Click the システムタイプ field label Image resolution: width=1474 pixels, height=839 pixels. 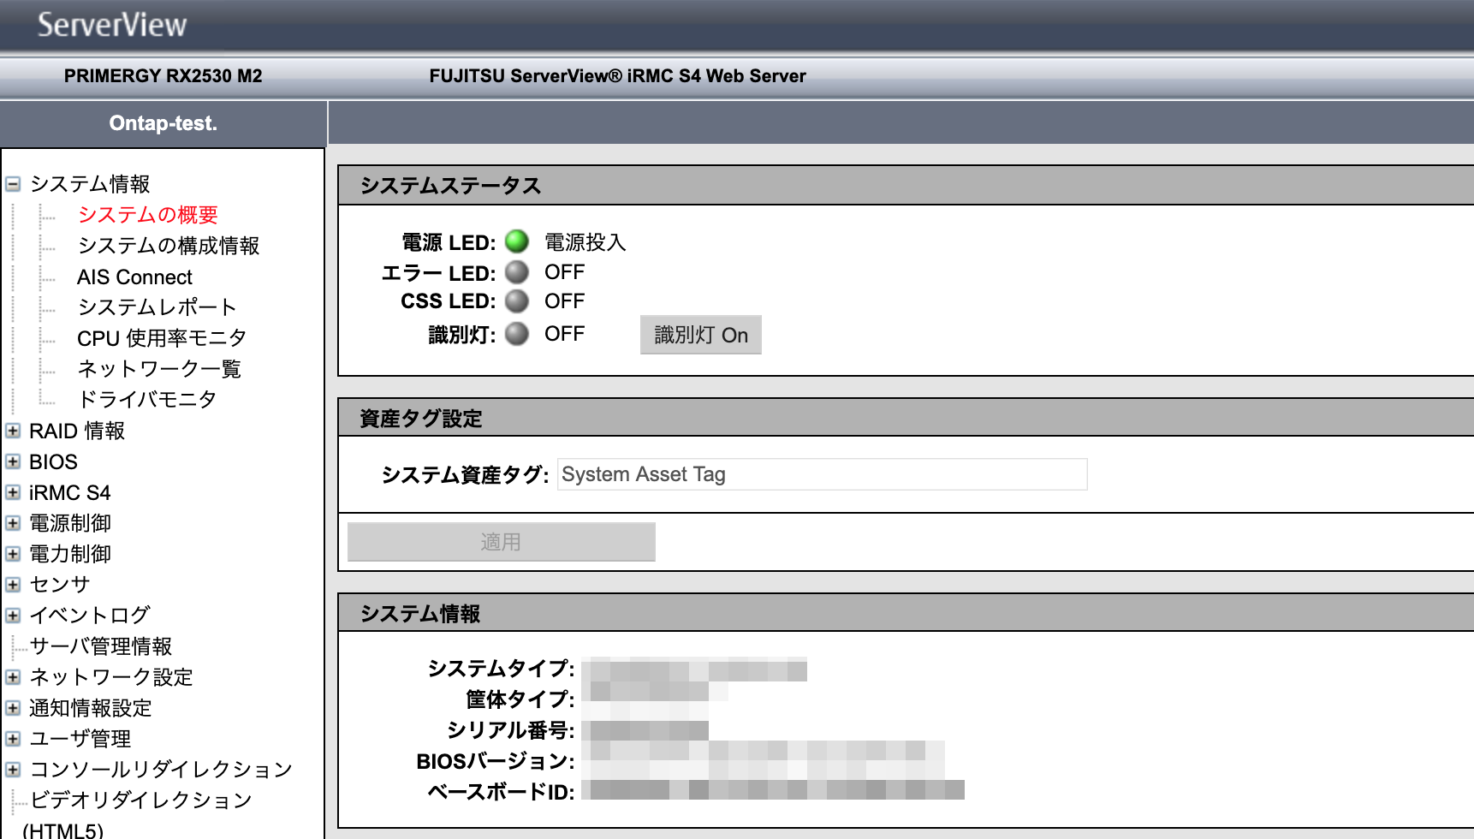(502, 669)
